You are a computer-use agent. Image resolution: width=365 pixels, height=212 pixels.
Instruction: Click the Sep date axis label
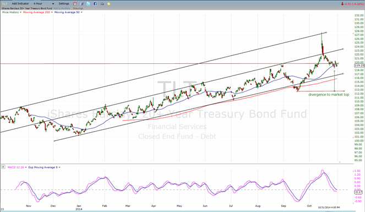pos(284,206)
